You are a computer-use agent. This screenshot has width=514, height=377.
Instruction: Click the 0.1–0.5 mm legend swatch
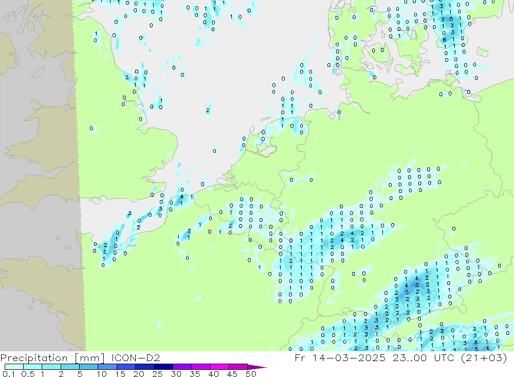14,367
